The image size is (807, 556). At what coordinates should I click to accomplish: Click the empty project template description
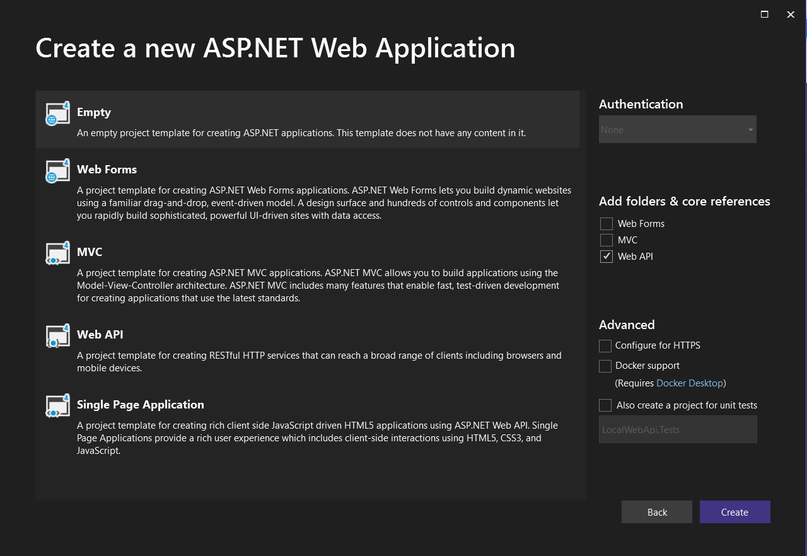point(301,133)
